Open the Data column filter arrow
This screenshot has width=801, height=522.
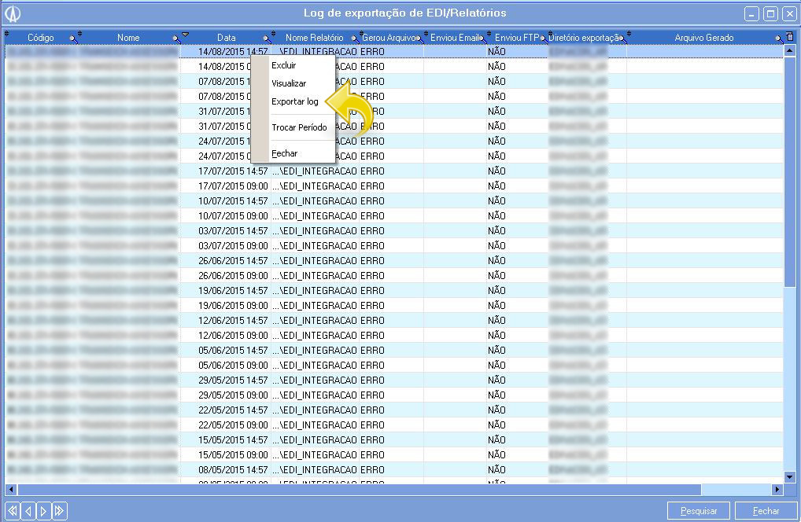click(267, 38)
